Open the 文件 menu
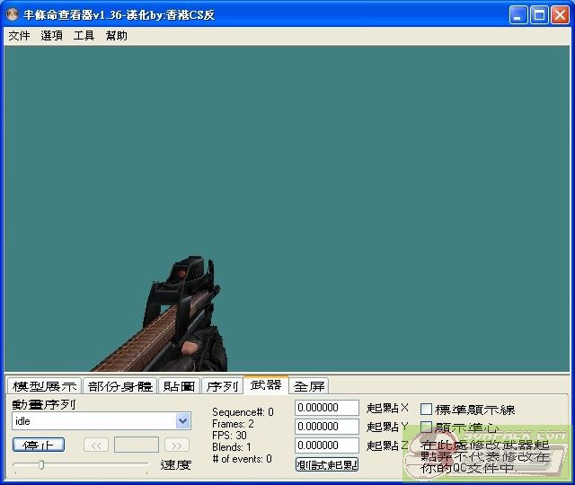The width and height of the screenshot is (575, 485). point(19,36)
